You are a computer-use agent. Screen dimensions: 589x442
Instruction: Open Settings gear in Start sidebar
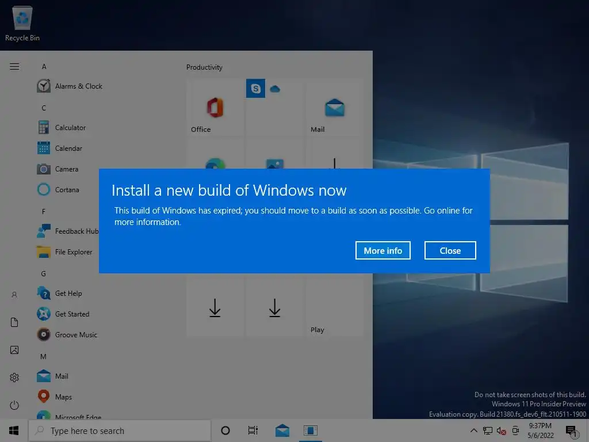(x=14, y=378)
